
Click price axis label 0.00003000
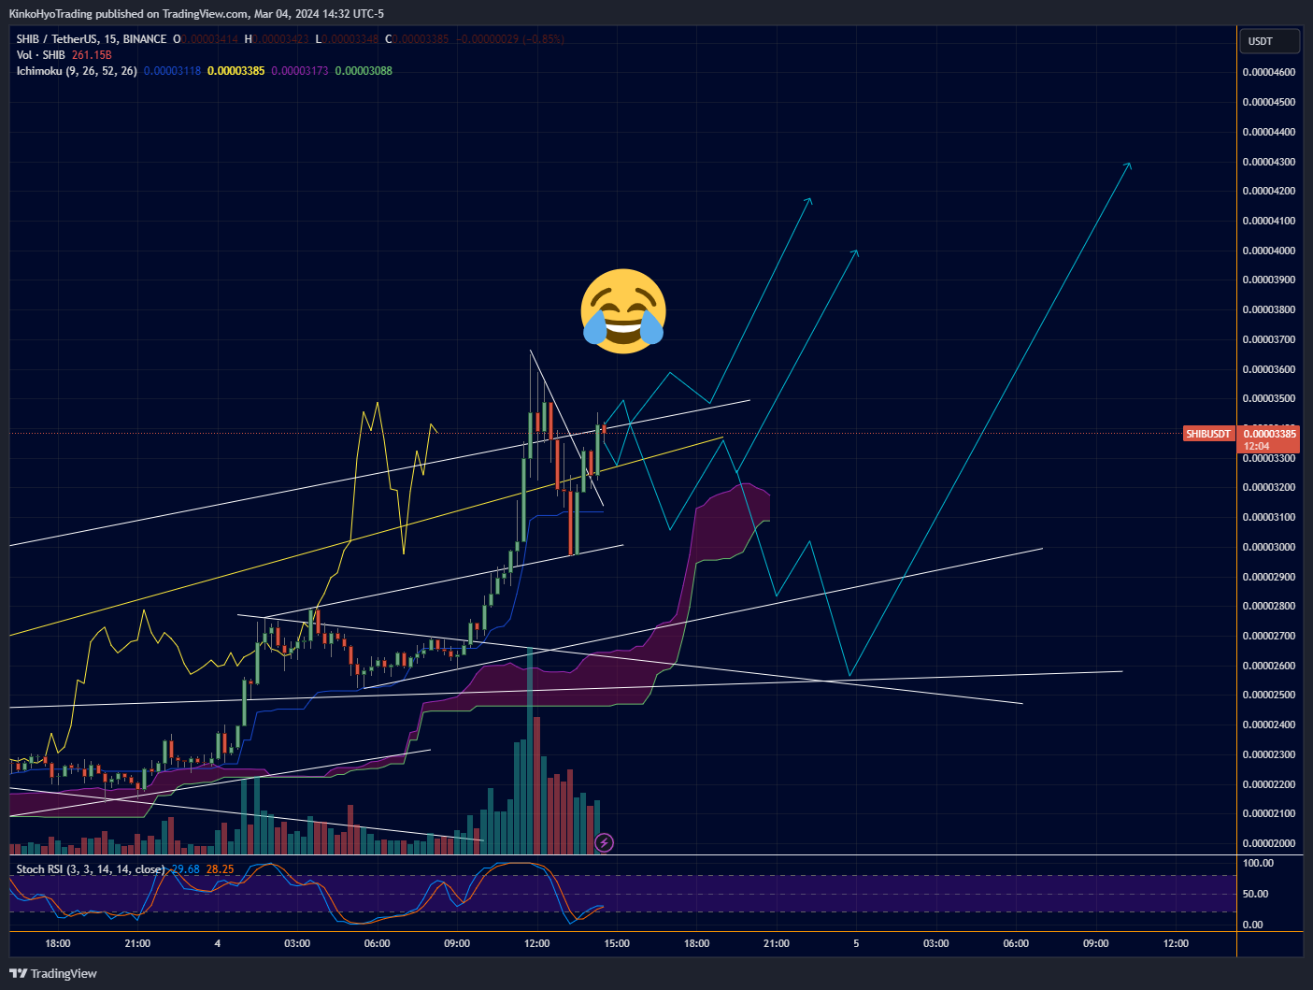coord(1269,547)
